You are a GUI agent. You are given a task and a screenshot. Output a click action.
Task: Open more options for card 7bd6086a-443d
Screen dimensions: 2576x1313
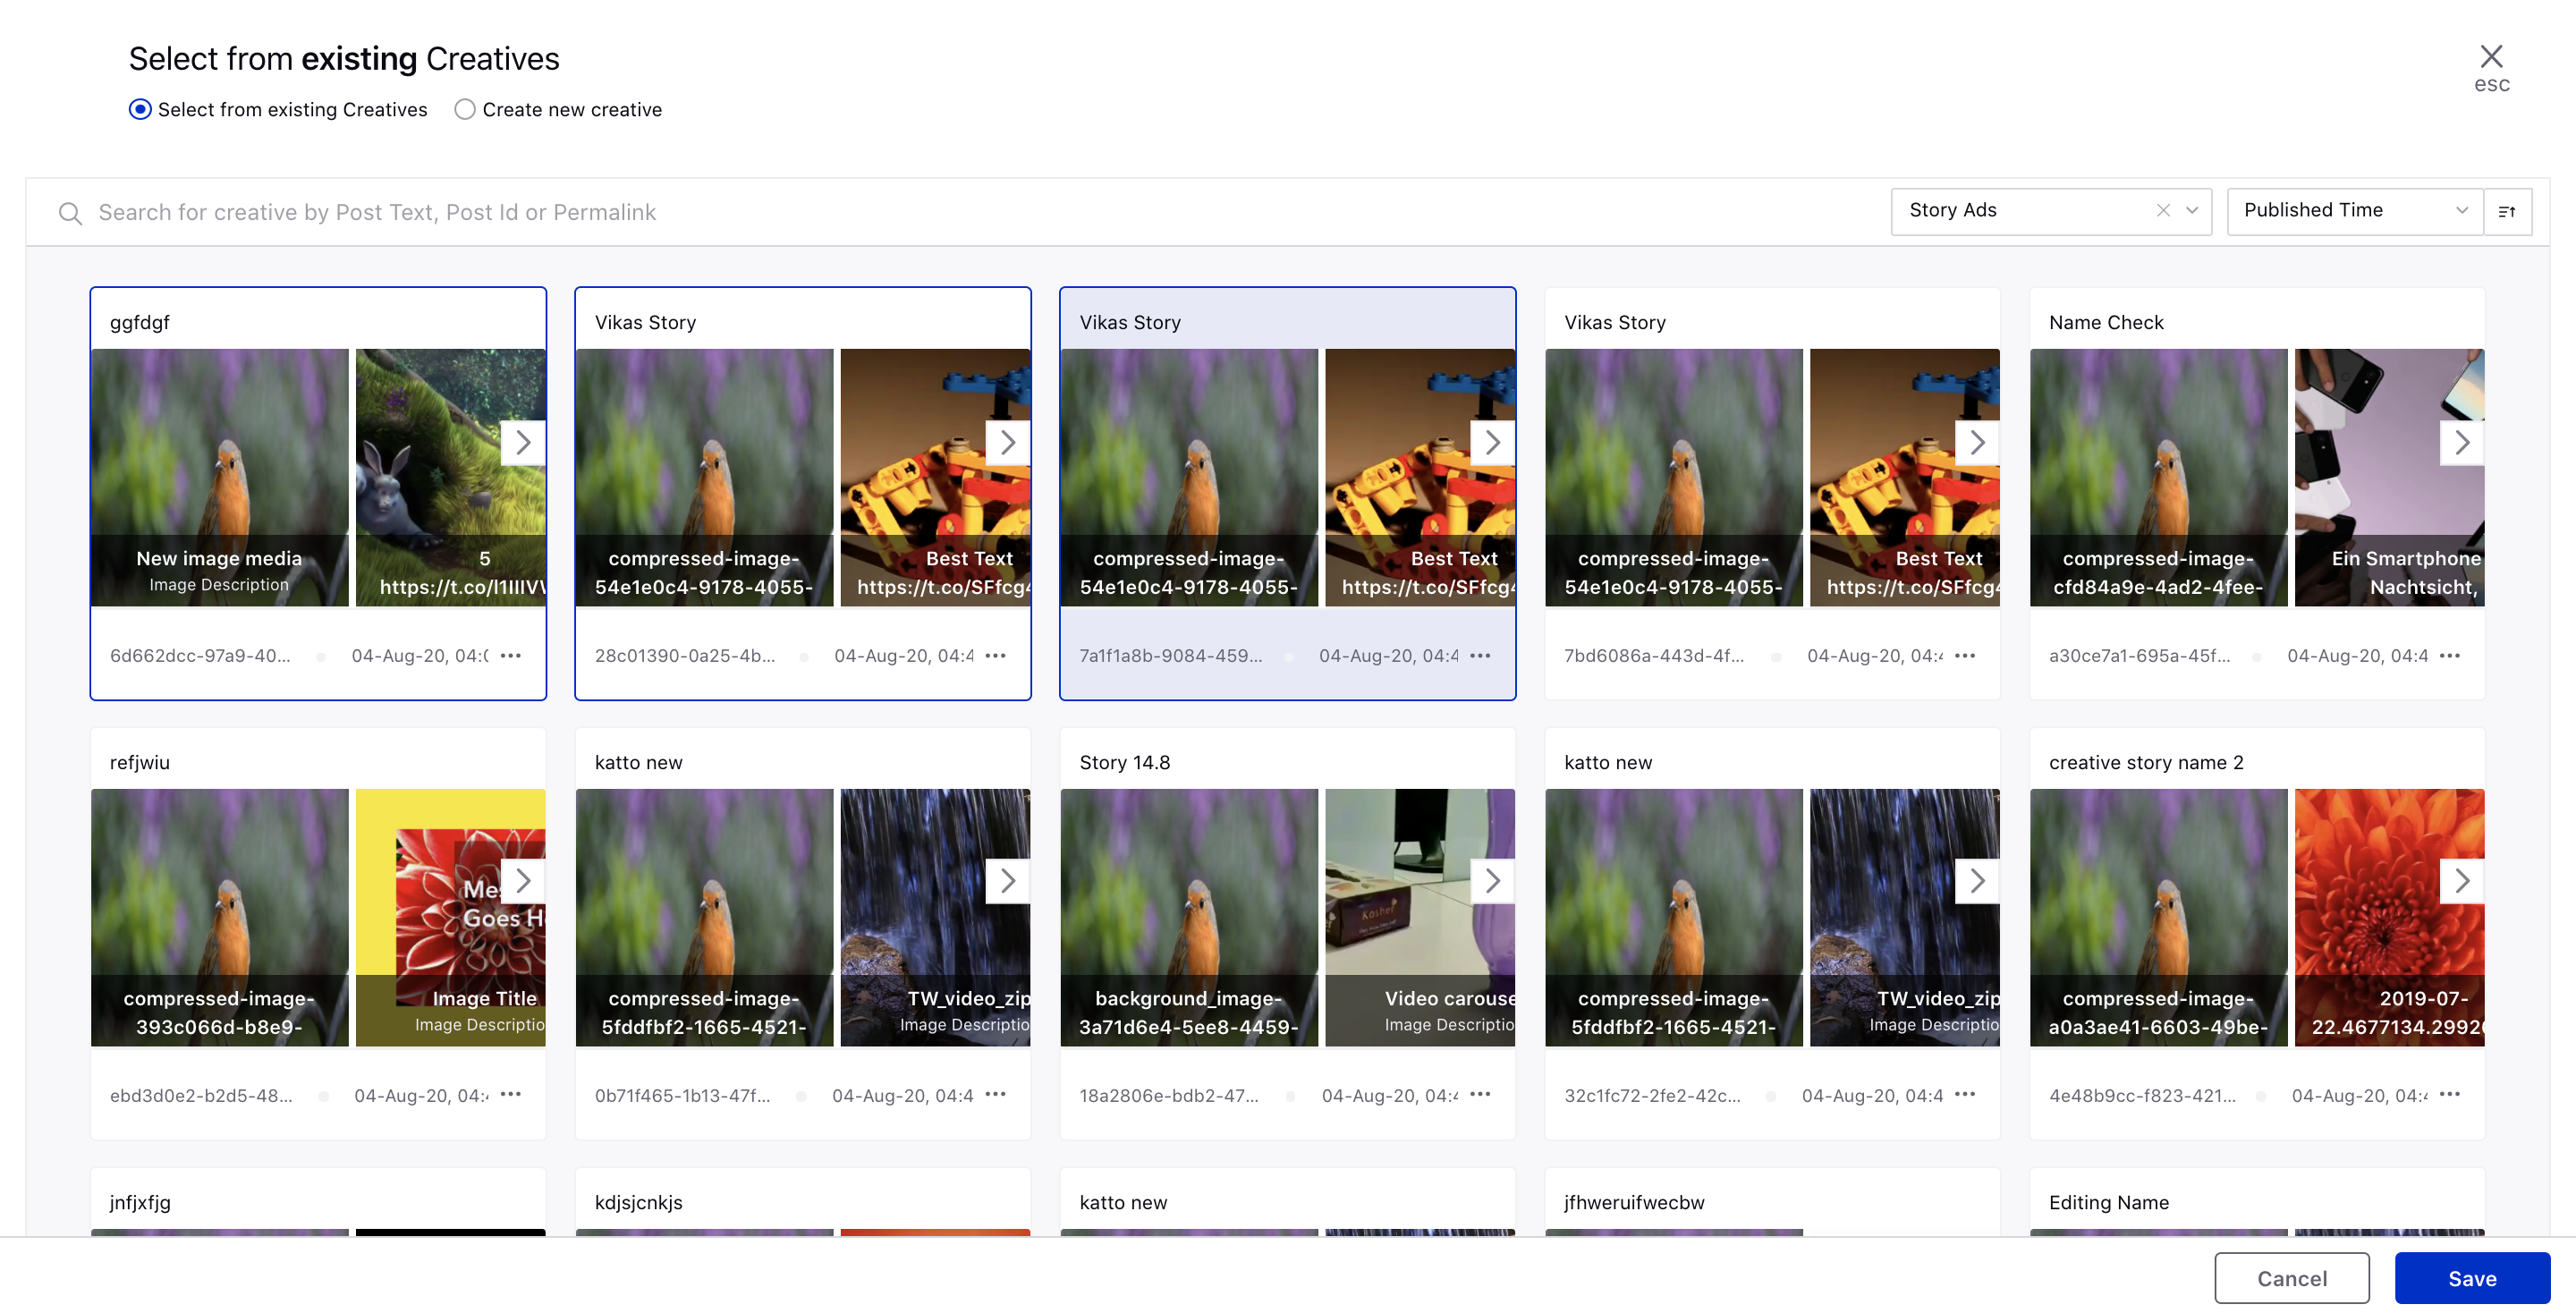pyautogui.click(x=1966, y=656)
